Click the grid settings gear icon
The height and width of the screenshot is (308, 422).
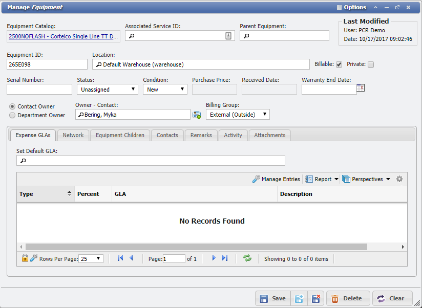399,179
